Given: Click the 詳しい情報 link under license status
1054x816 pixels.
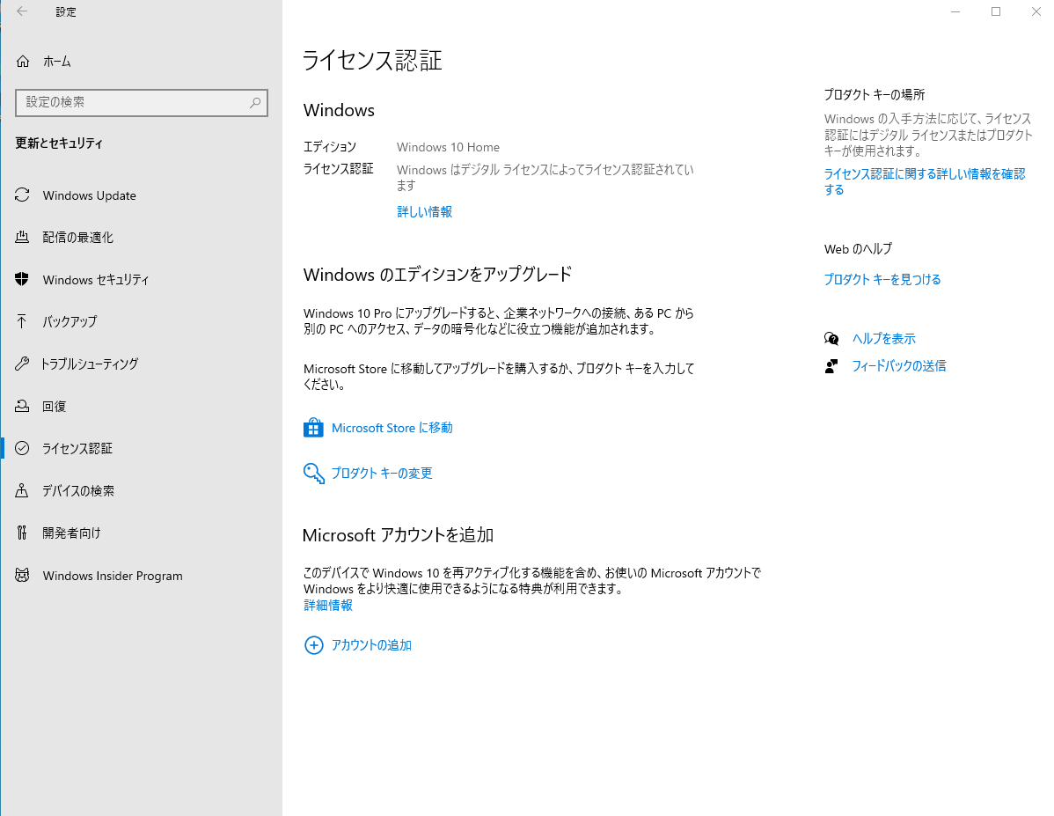Looking at the screenshot, I should pyautogui.click(x=424, y=212).
